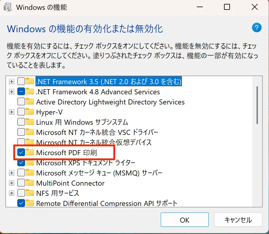The image size is (269, 234).
Task: Select the ".NET Framework 3.5 (.NET 2.0 および 3.0 を含む)" label
Action: tap(109, 81)
